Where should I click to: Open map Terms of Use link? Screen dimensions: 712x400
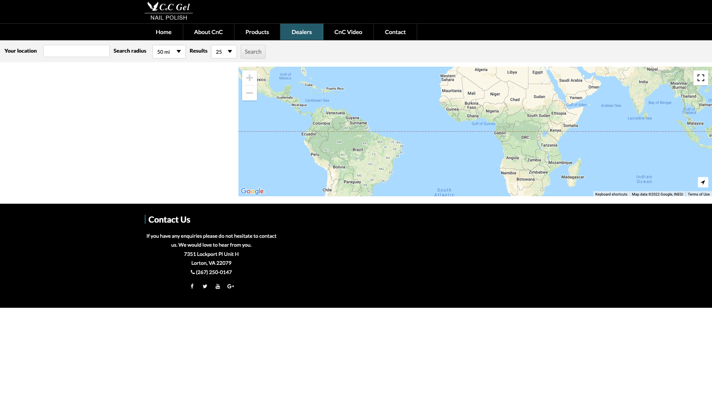(x=698, y=194)
